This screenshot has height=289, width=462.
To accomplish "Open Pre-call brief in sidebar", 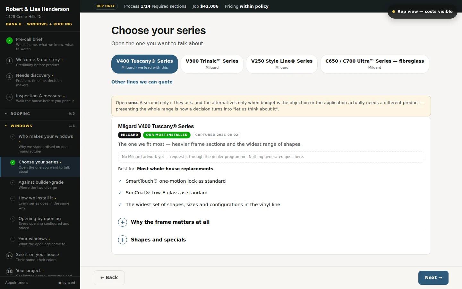I will pyautogui.click(x=40, y=44).
